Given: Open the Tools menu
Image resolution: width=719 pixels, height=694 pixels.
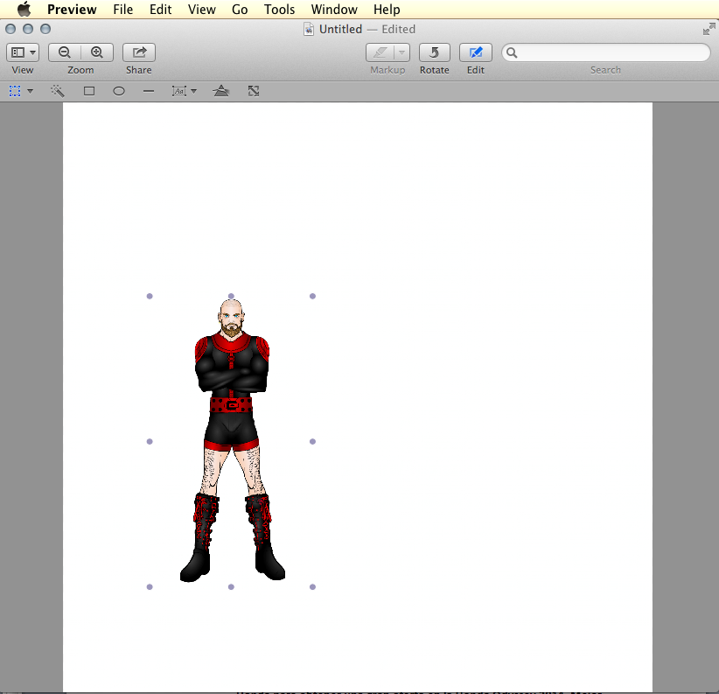Looking at the screenshot, I should pos(279,10).
